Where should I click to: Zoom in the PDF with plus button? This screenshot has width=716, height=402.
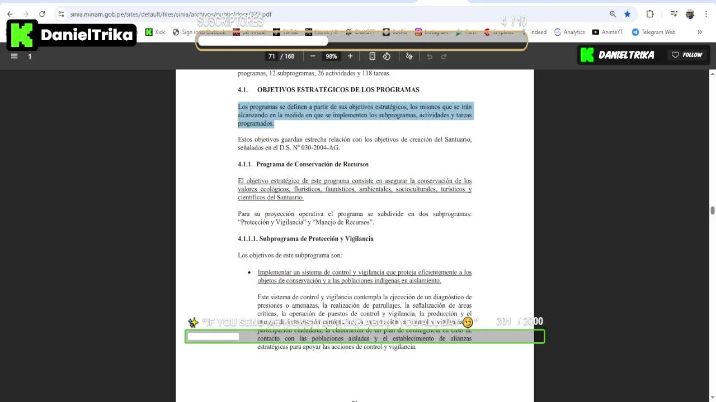click(350, 56)
